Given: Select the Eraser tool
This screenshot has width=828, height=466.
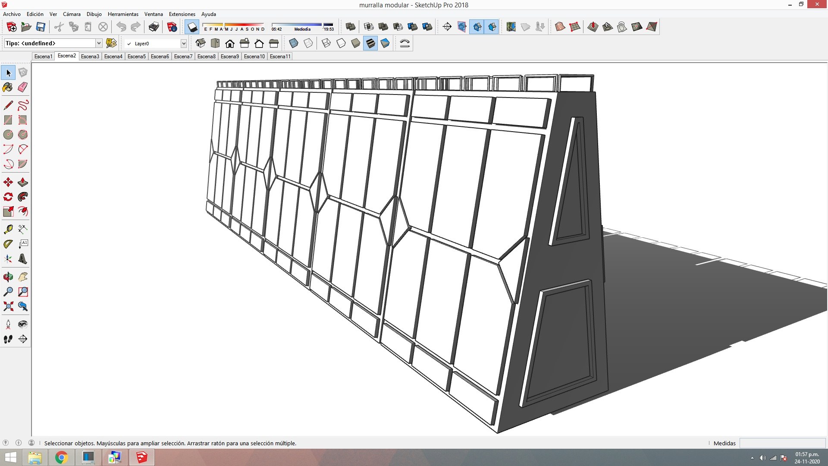Looking at the screenshot, I should coord(23,87).
